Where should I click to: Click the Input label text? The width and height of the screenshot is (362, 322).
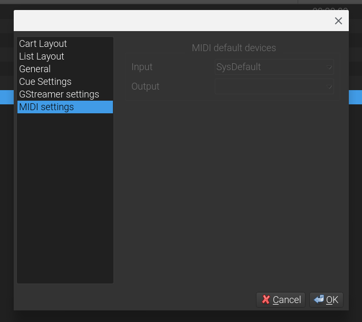click(x=142, y=67)
